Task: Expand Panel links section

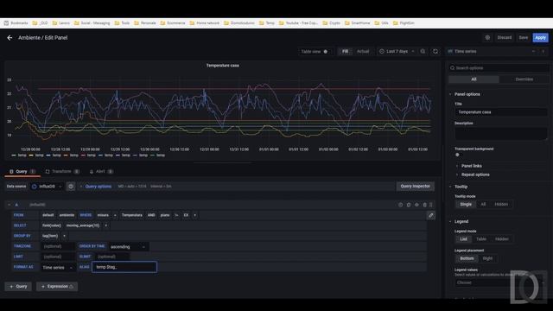Action: tap(472, 166)
